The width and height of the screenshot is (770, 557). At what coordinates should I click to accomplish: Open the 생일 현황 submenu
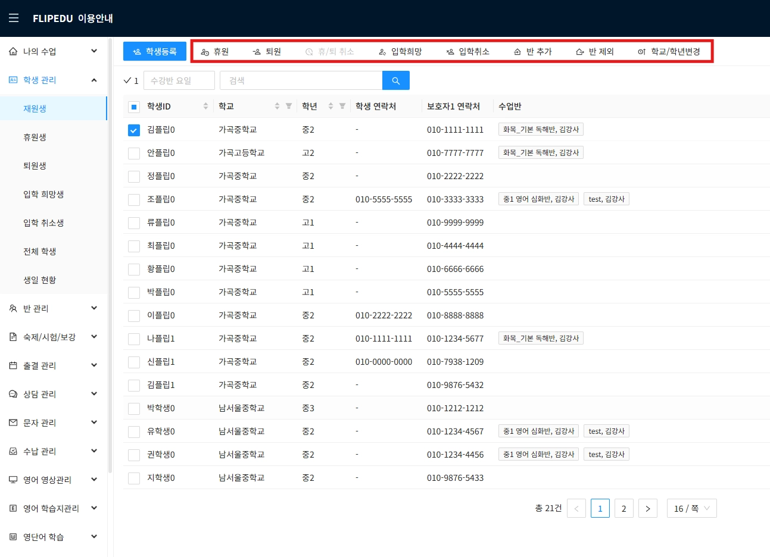(54, 280)
